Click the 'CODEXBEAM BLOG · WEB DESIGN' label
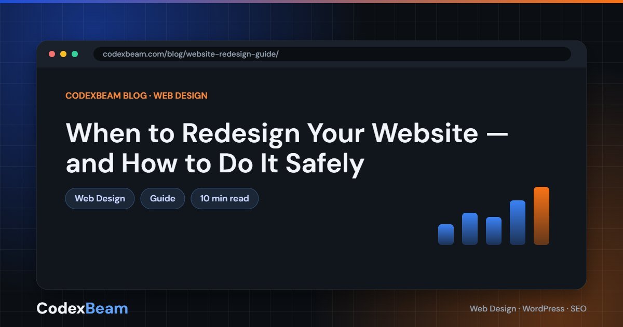Viewport: 623px width, 327px height. tap(137, 96)
